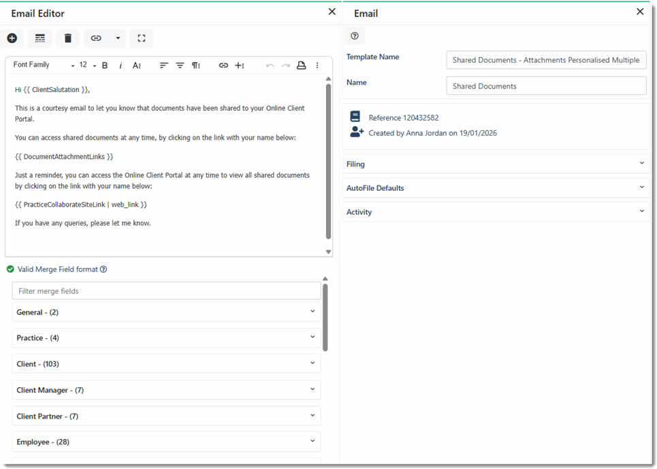Open the Font Family dropdown
657x469 pixels.
point(44,65)
